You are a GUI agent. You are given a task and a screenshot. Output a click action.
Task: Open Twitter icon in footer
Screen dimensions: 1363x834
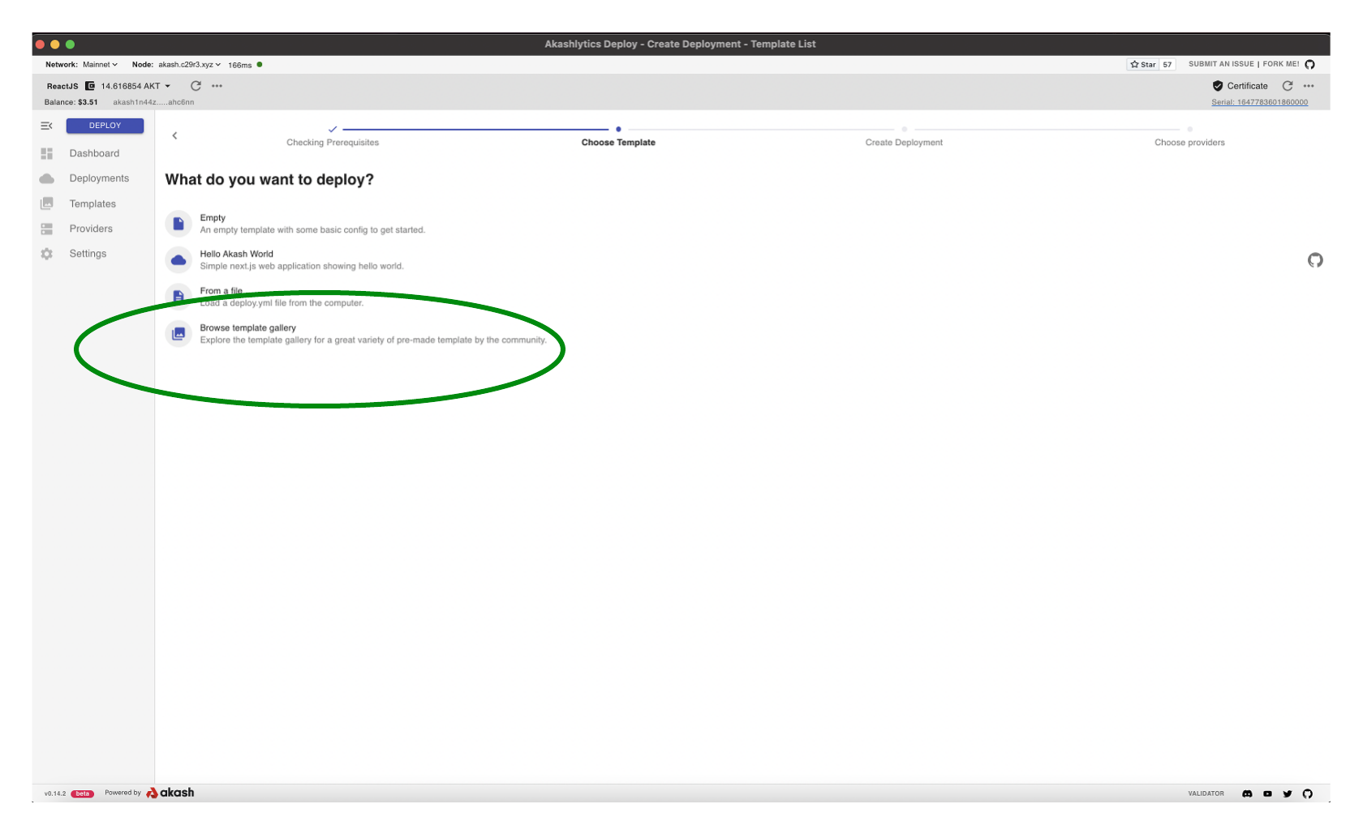pyautogui.click(x=1288, y=793)
